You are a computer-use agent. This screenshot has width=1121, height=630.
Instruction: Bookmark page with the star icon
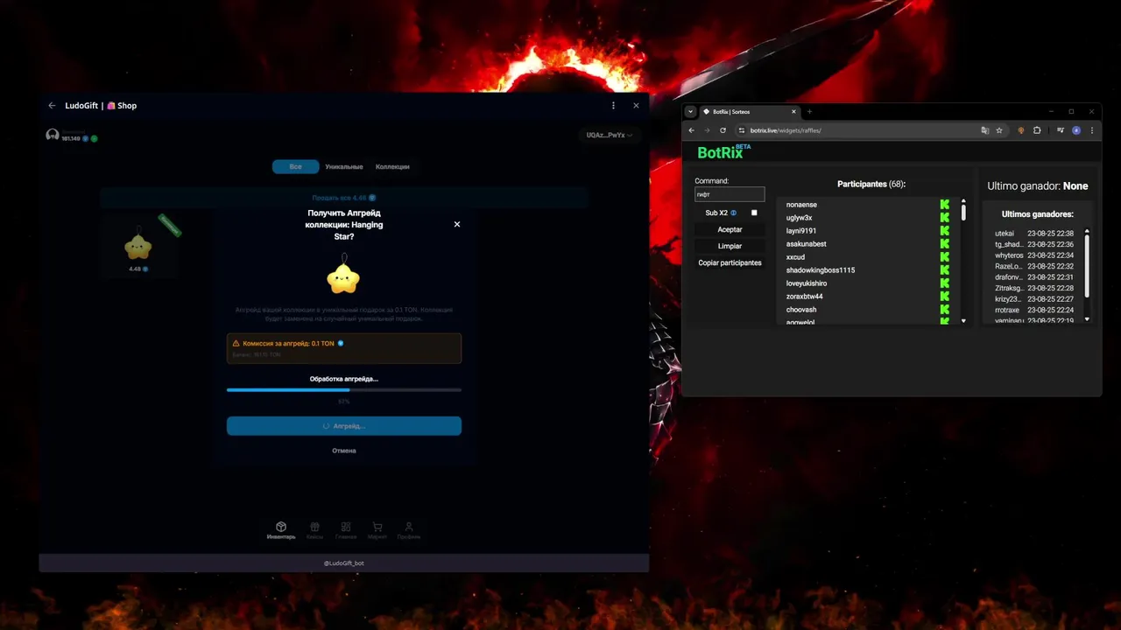click(999, 130)
